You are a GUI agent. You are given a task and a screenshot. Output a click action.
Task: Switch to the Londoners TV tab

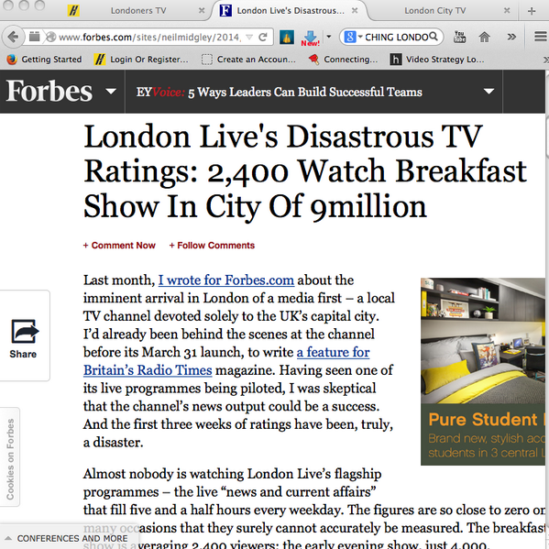click(x=138, y=11)
